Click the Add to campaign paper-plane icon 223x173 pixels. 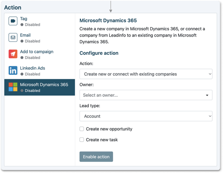(13, 54)
